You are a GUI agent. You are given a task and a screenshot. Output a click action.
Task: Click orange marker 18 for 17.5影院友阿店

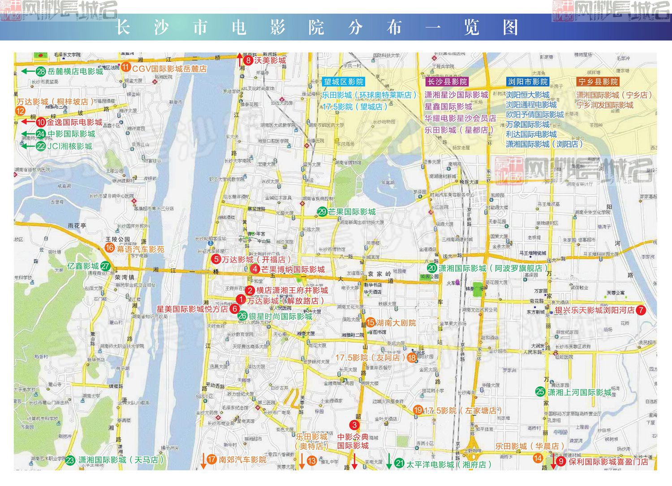412,358
